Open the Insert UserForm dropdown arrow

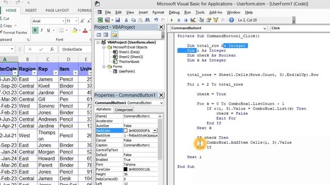(x=112, y=20)
